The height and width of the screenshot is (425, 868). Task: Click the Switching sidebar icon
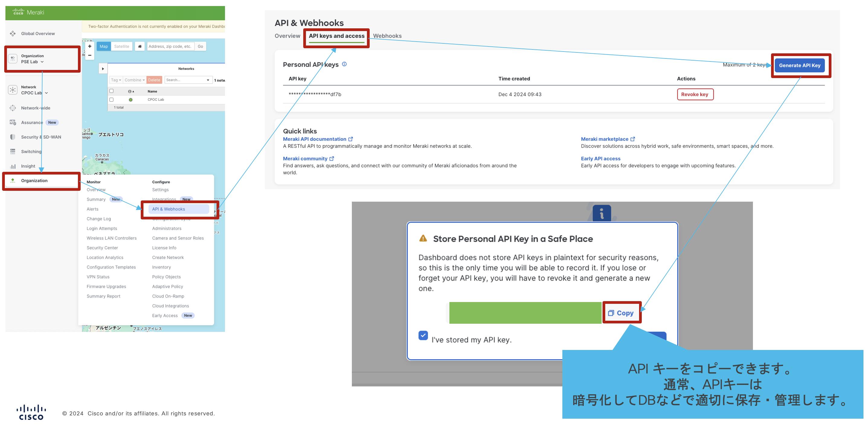point(13,151)
